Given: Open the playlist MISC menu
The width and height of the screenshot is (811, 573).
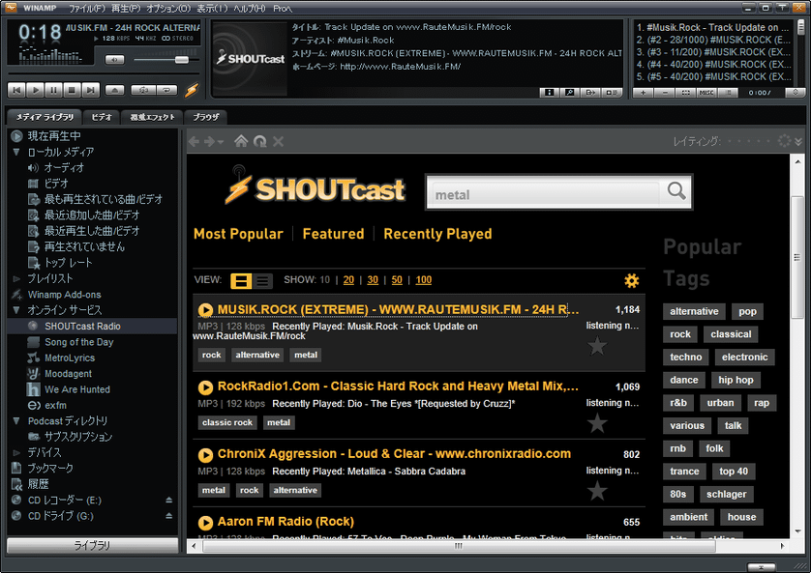Looking at the screenshot, I should pyautogui.click(x=707, y=93).
